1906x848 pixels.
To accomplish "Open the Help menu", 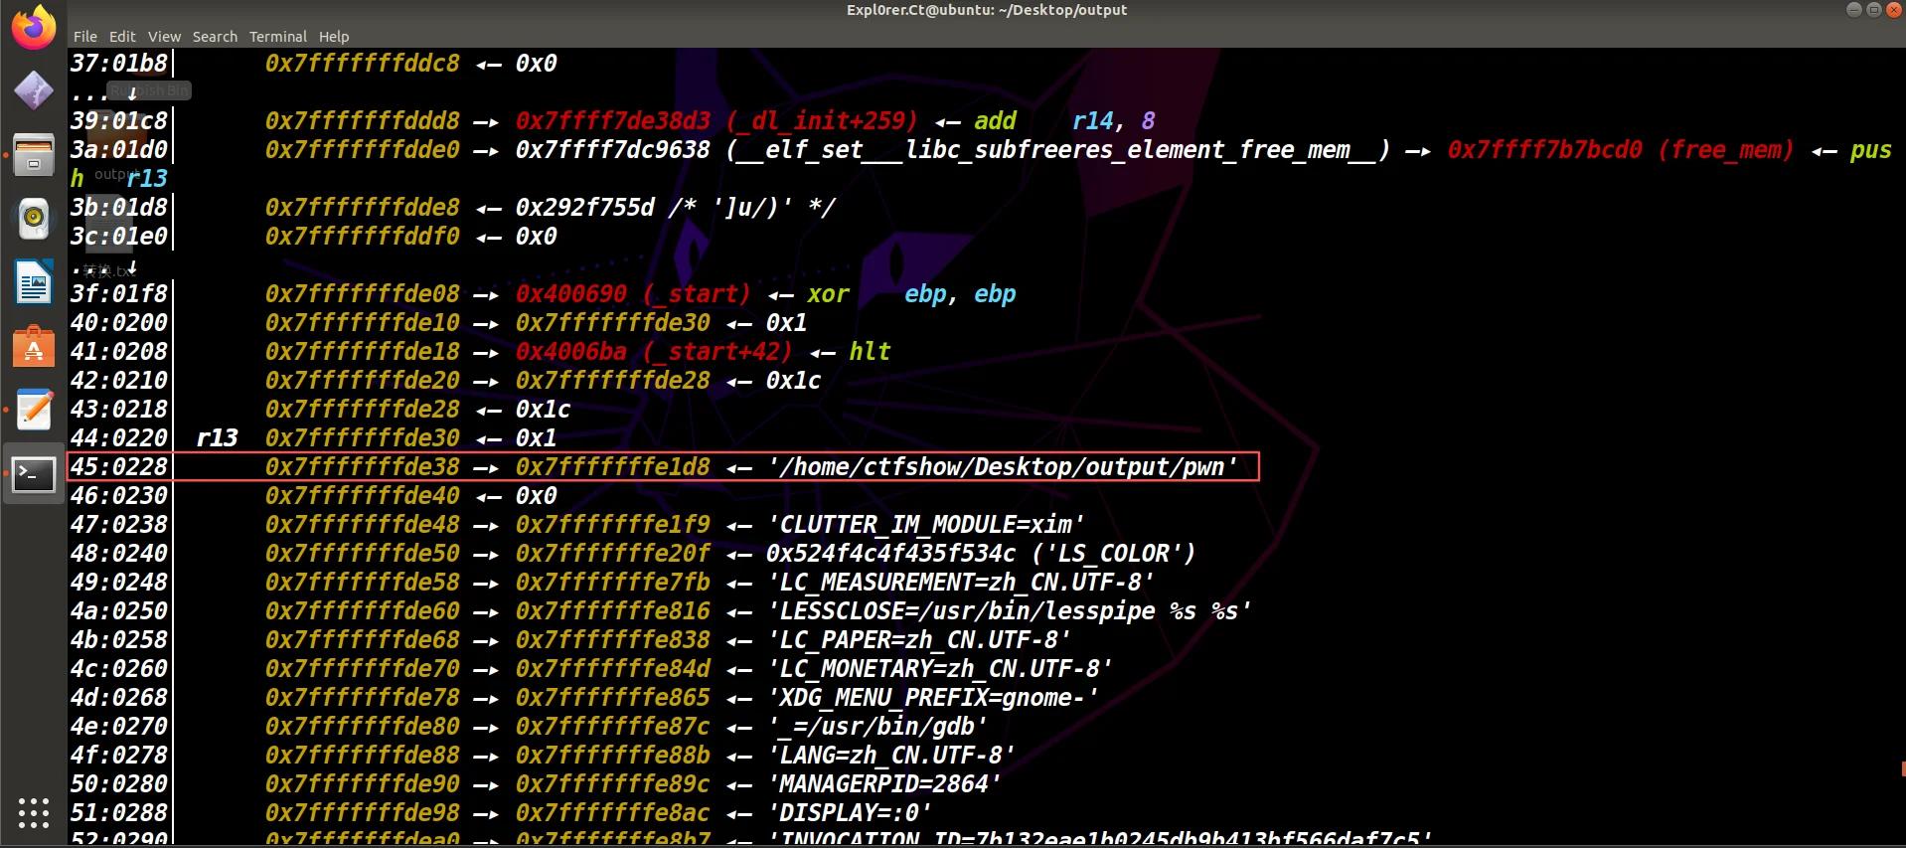I will click(x=334, y=37).
